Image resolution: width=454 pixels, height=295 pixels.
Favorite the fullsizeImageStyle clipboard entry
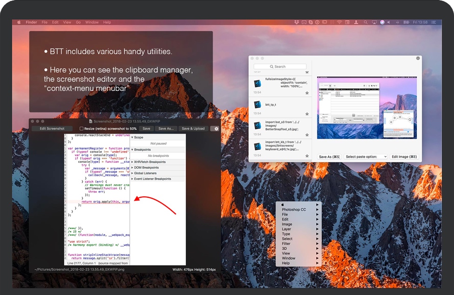pos(307,93)
